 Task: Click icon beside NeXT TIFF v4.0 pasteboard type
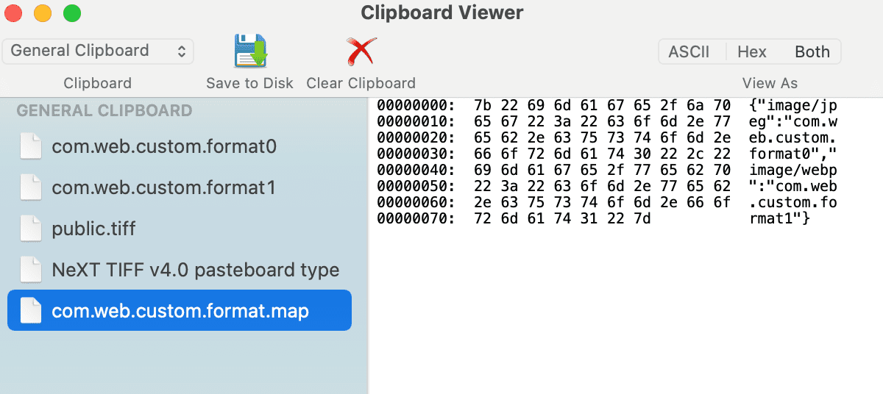(x=30, y=270)
